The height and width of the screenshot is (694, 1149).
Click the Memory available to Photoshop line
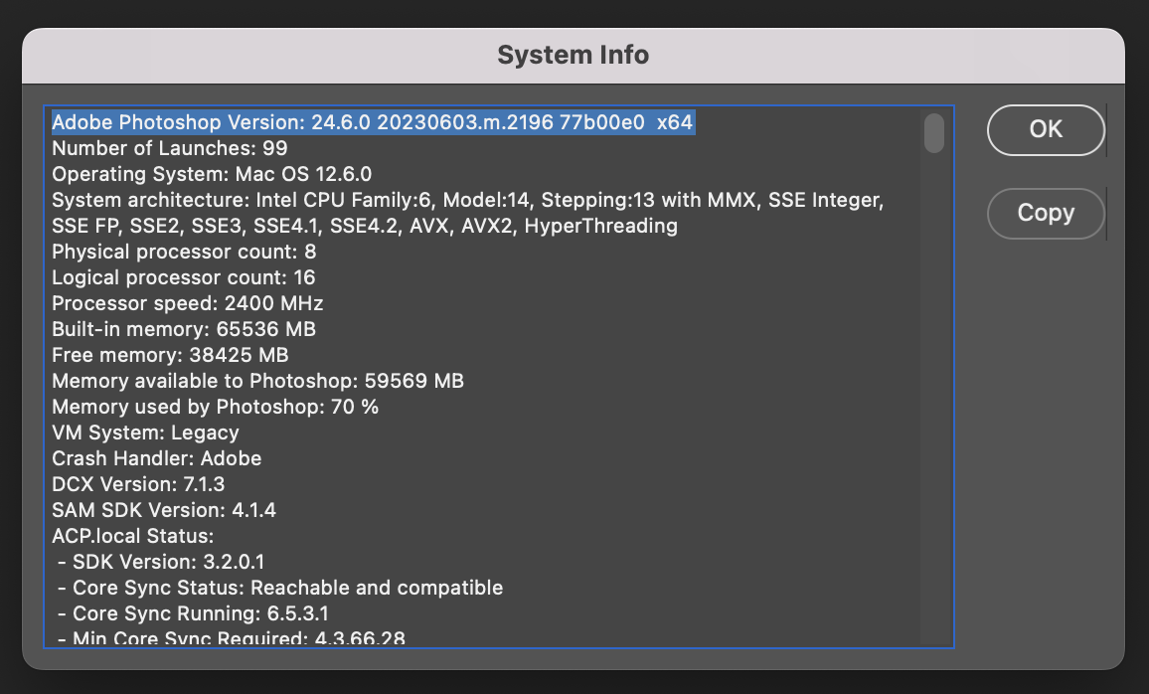pyautogui.click(x=257, y=381)
